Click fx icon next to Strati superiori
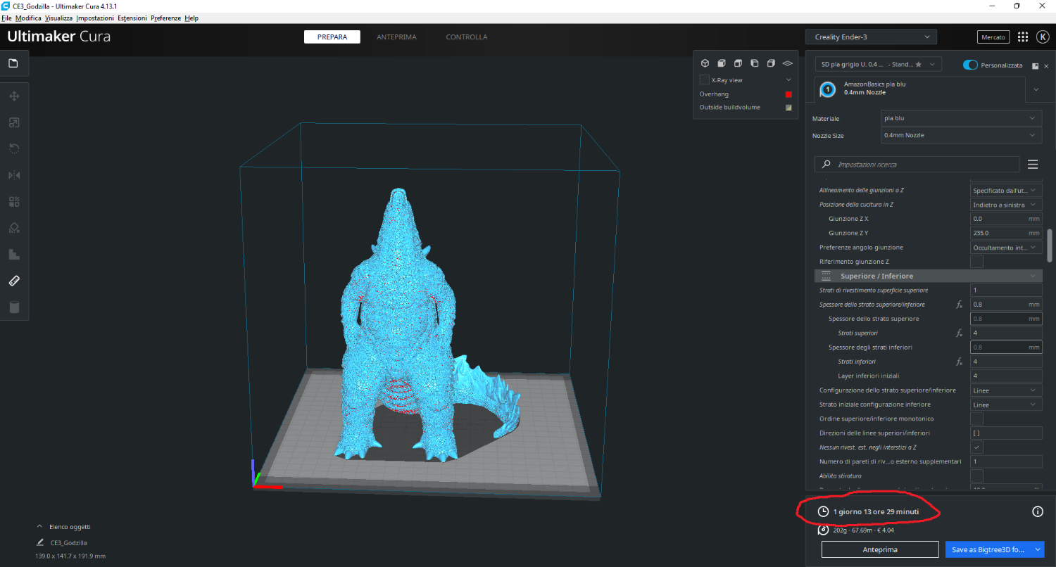 click(x=959, y=333)
